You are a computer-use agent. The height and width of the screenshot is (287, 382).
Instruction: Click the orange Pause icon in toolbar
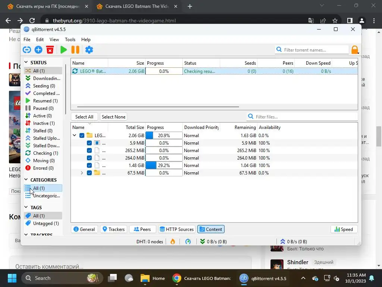[x=75, y=50]
